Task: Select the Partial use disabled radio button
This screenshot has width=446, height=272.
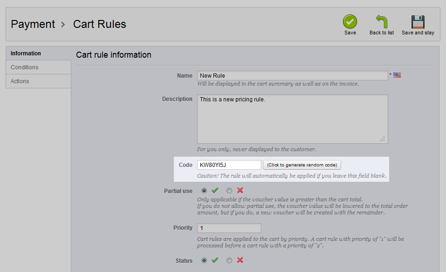Action: [x=229, y=191]
